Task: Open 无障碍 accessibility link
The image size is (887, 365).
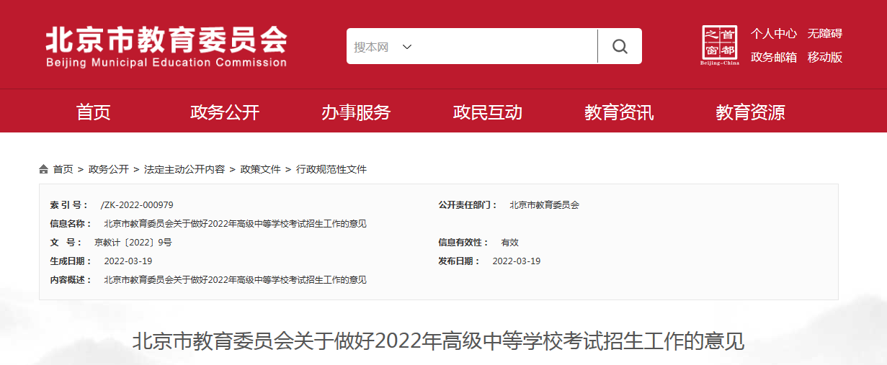Action: coord(825,33)
